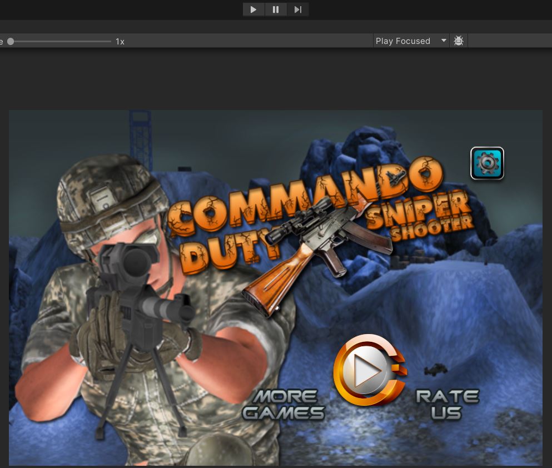The image size is (552, 468).
Task: Click the MORE GAMES button
Action: 284,405
